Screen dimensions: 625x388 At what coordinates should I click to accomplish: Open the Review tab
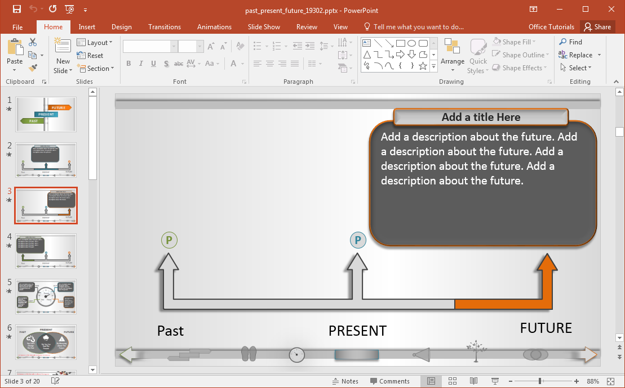point(307,26)
